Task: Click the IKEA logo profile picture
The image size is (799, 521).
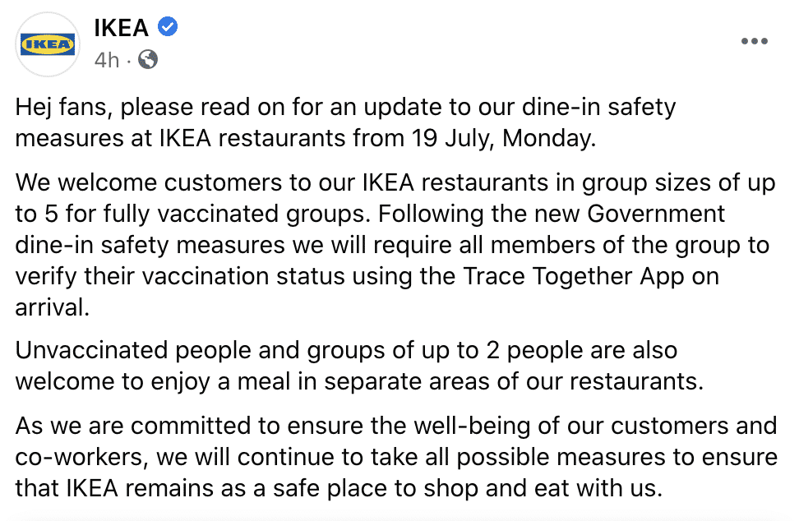Action: click(48, 45)
